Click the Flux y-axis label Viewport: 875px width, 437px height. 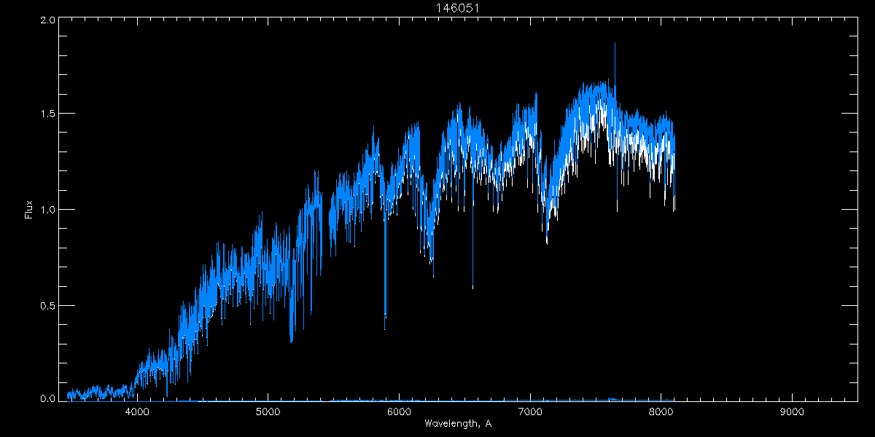[x=29, y=210]
